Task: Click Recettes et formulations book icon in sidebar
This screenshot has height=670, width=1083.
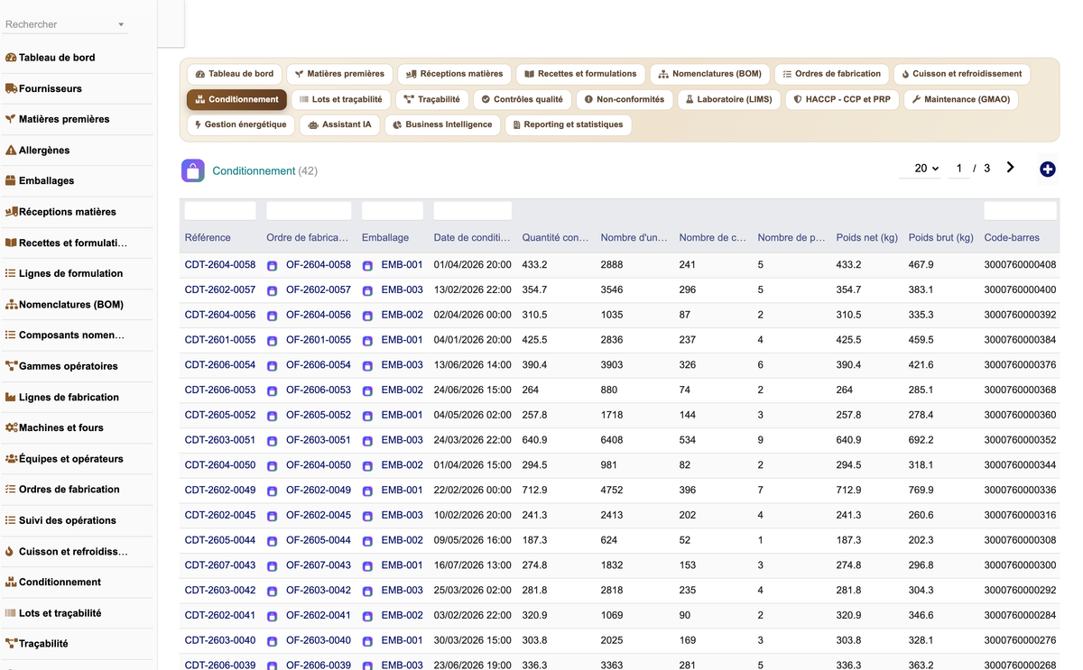Action: 11,243
